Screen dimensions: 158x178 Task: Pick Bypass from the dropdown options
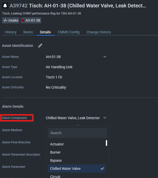tap(56, 160)
